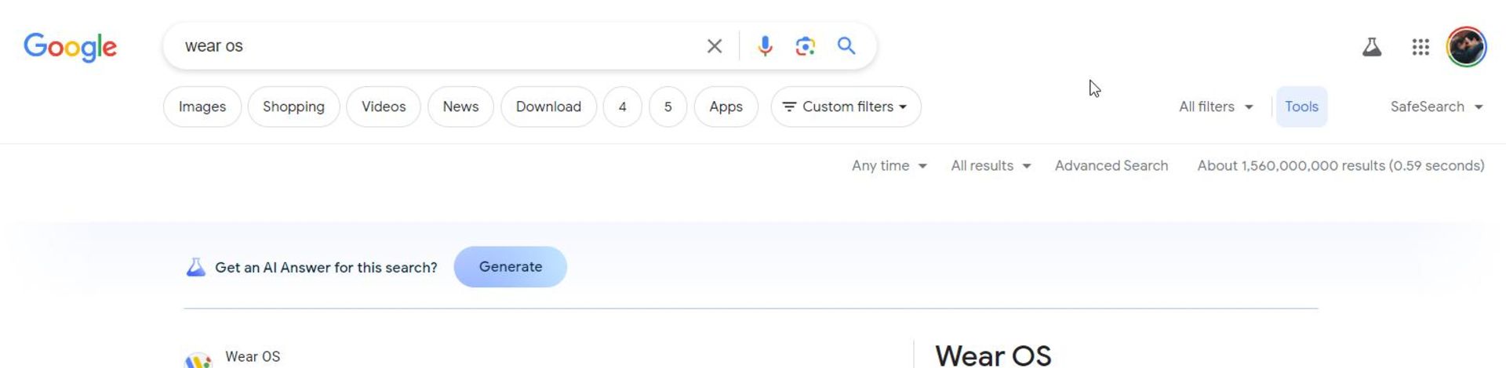The image size is (1506, 368).
Task: Switch to the Images tab
Action: [202, 106]
